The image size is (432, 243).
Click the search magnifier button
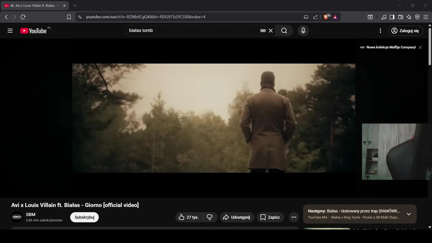click(284, 31)
